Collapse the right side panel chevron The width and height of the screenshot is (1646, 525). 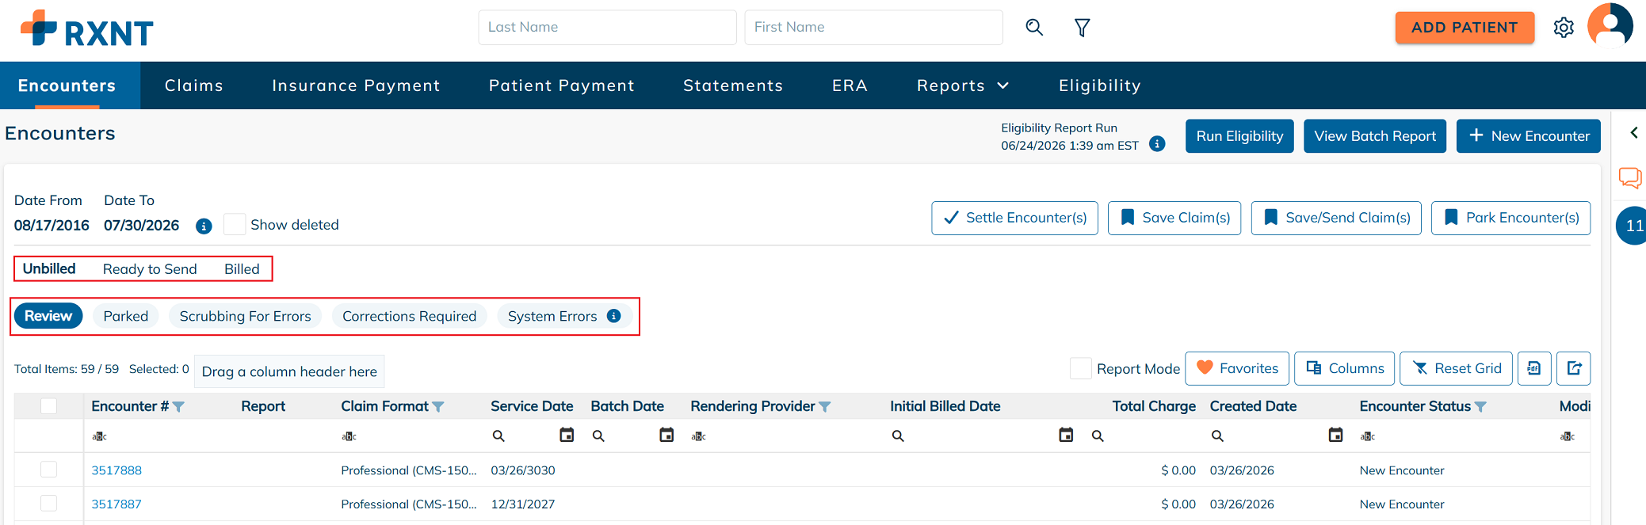[x=1634, y=133]
